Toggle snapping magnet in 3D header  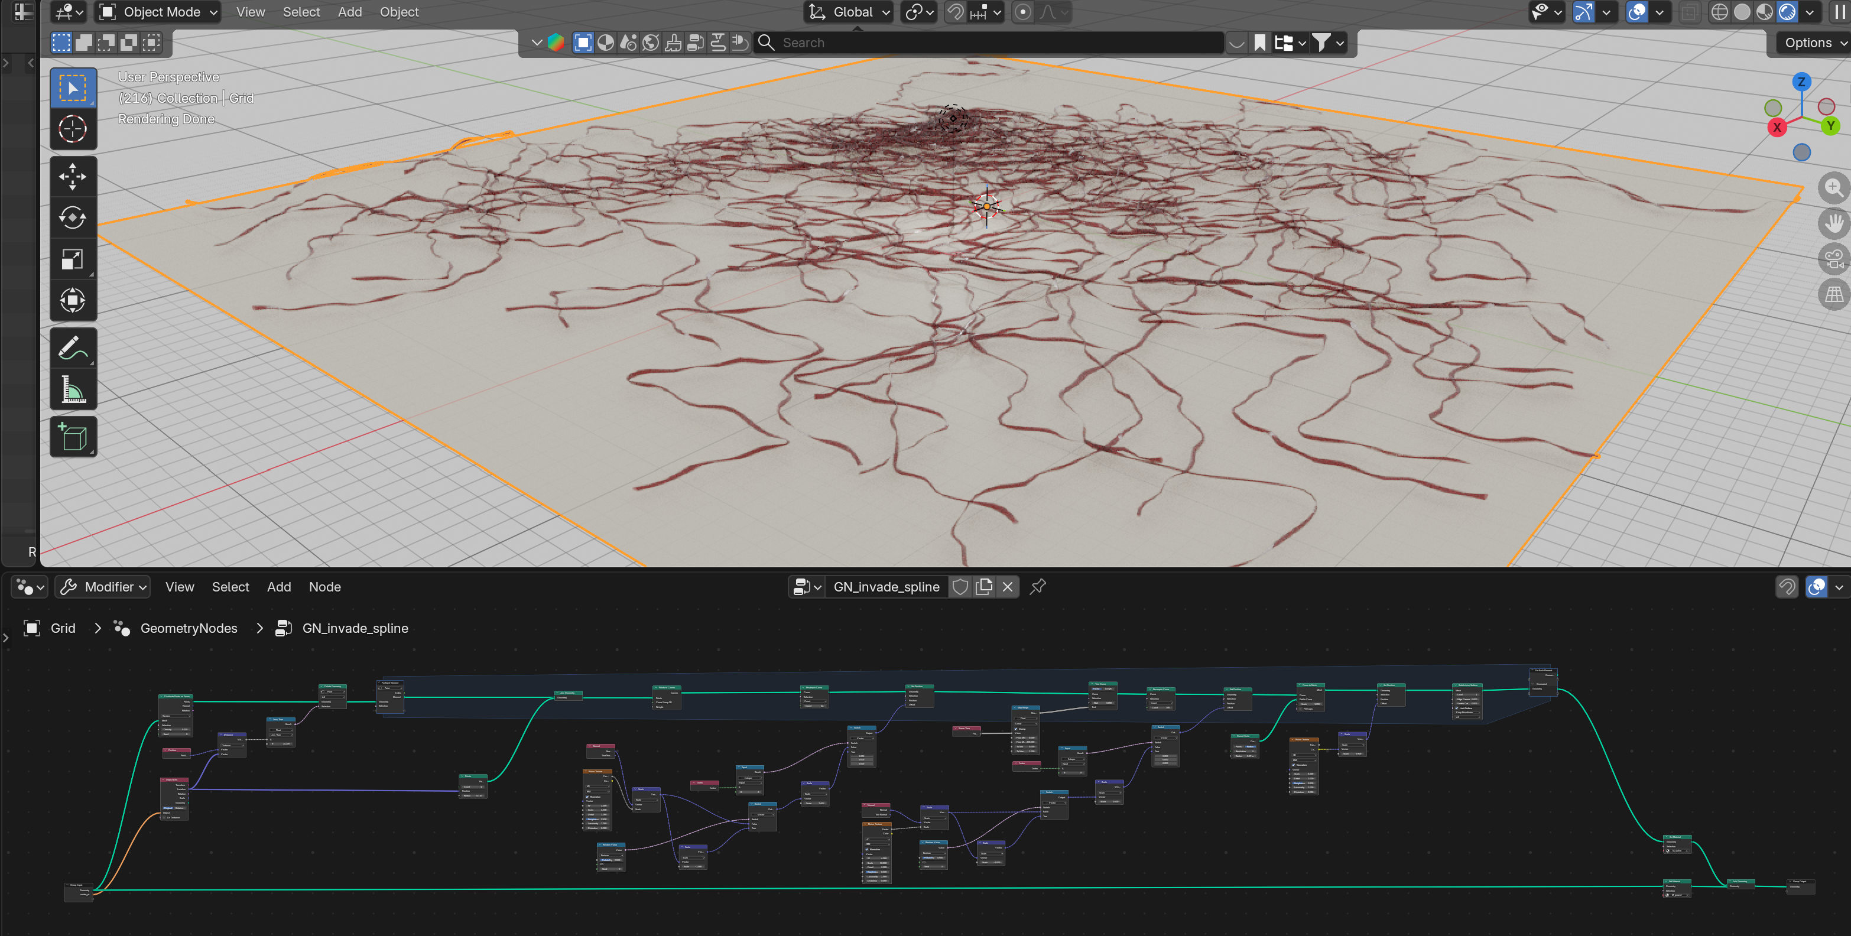pos(955,12)
